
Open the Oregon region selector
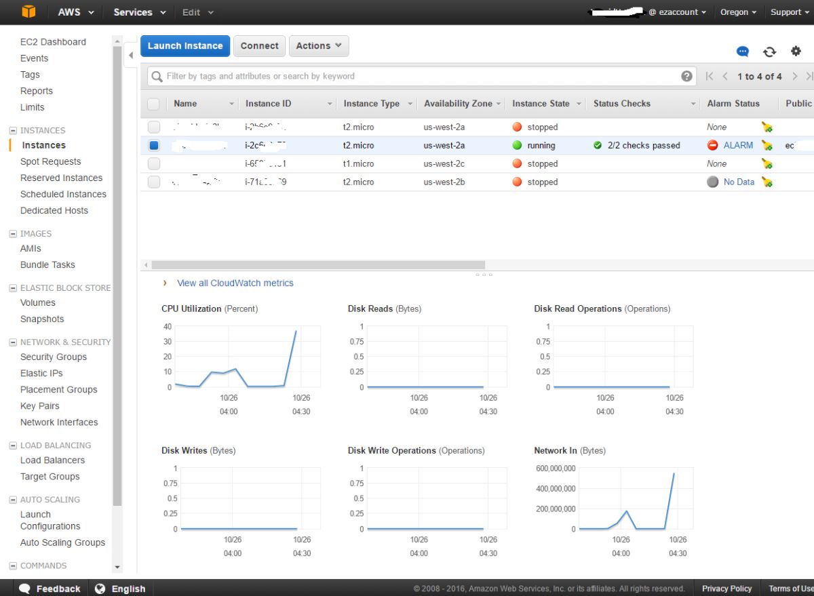coord(738,12)
